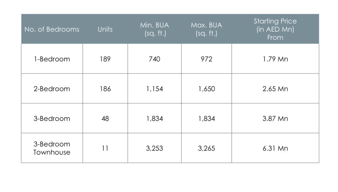
Task: Select the 6.31 Mn starting price cell
Action: 275,148
